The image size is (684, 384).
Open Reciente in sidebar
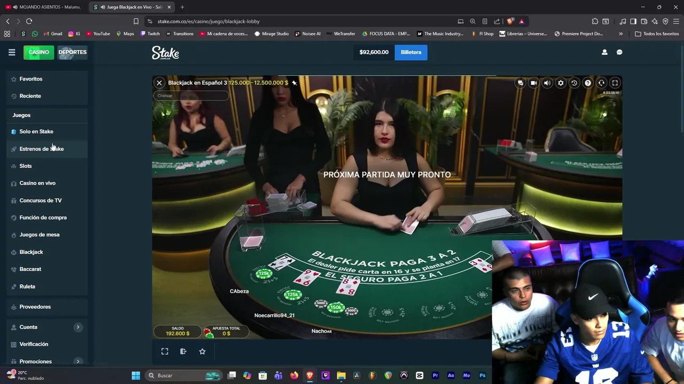(x=47, y=96)
